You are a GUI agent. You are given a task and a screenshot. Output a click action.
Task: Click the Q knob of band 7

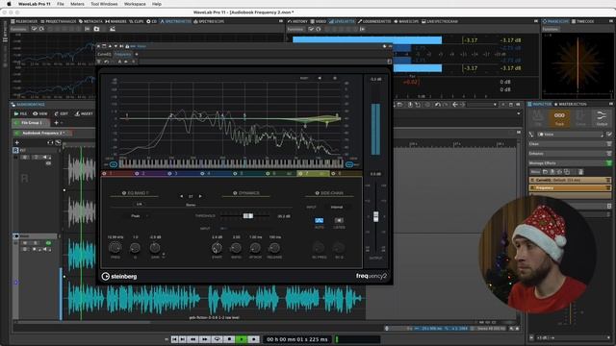[135, 248]
